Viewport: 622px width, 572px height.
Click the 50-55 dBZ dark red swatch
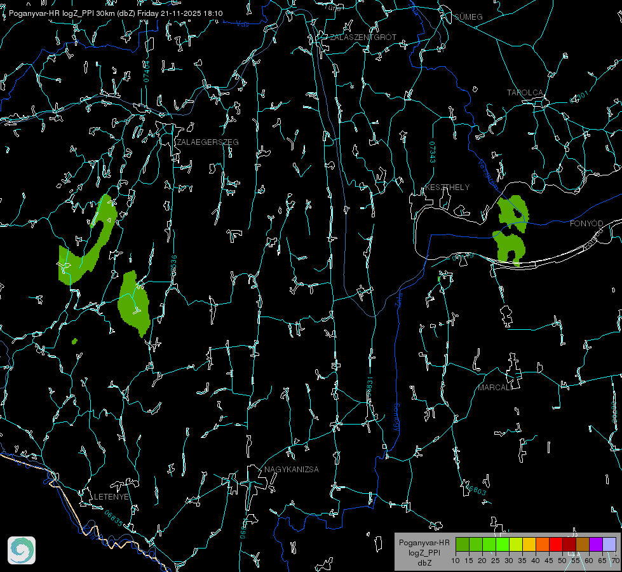click(x=569, y=544)
